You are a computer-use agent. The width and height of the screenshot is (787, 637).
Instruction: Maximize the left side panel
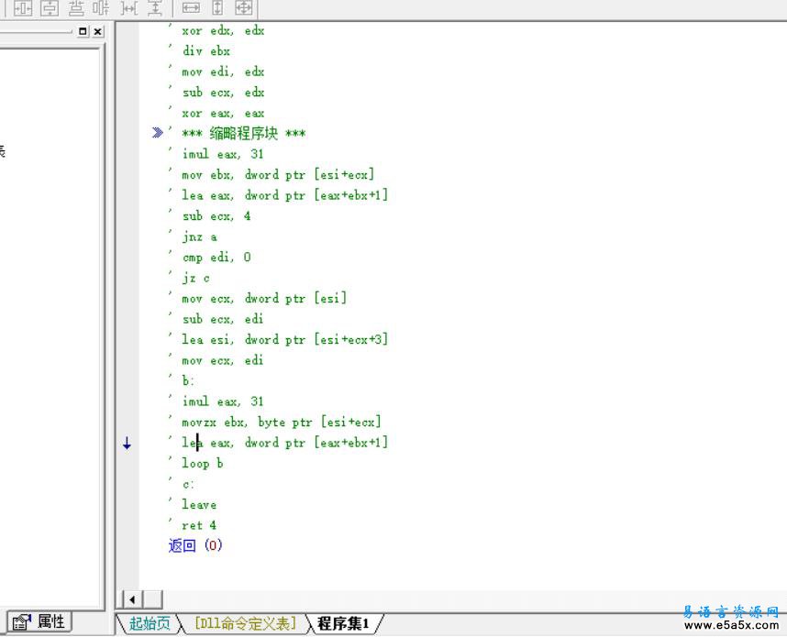(x=83, y=31)
